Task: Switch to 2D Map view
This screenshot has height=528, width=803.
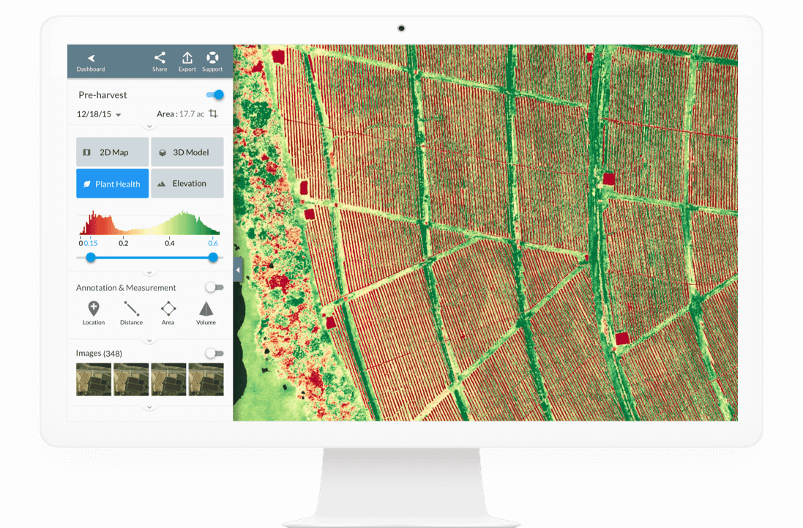Action: pos(113,152)
